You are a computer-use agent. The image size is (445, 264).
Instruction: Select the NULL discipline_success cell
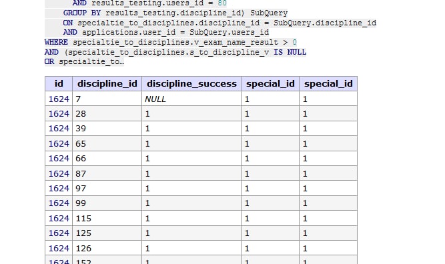[x=191, y=99]
